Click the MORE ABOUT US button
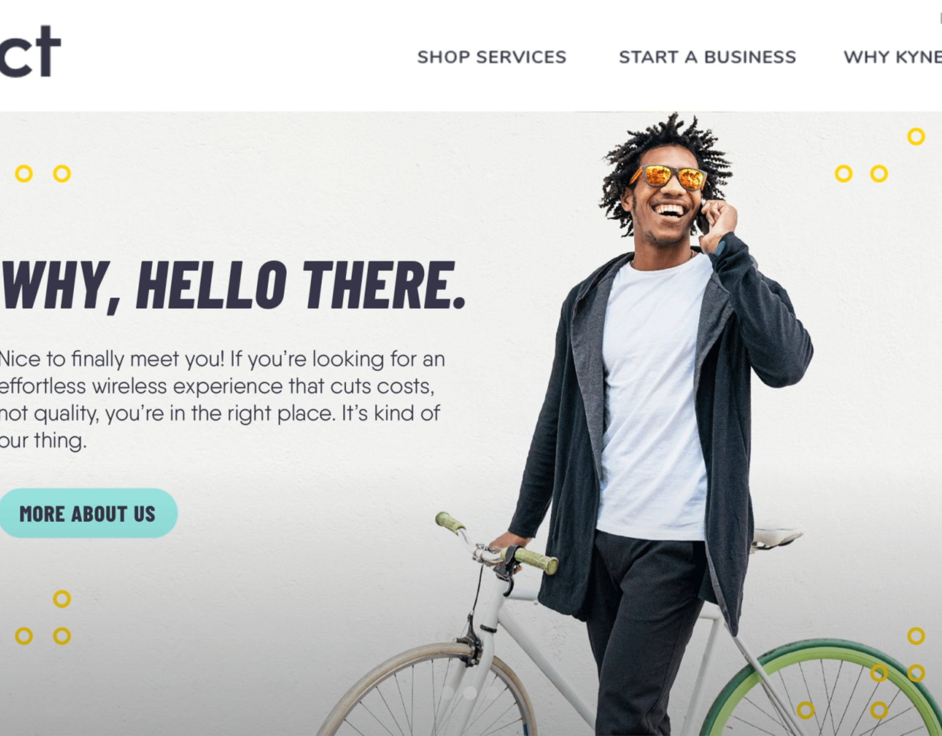The height and width of the screenshot is (736, 942). [88, 513]
